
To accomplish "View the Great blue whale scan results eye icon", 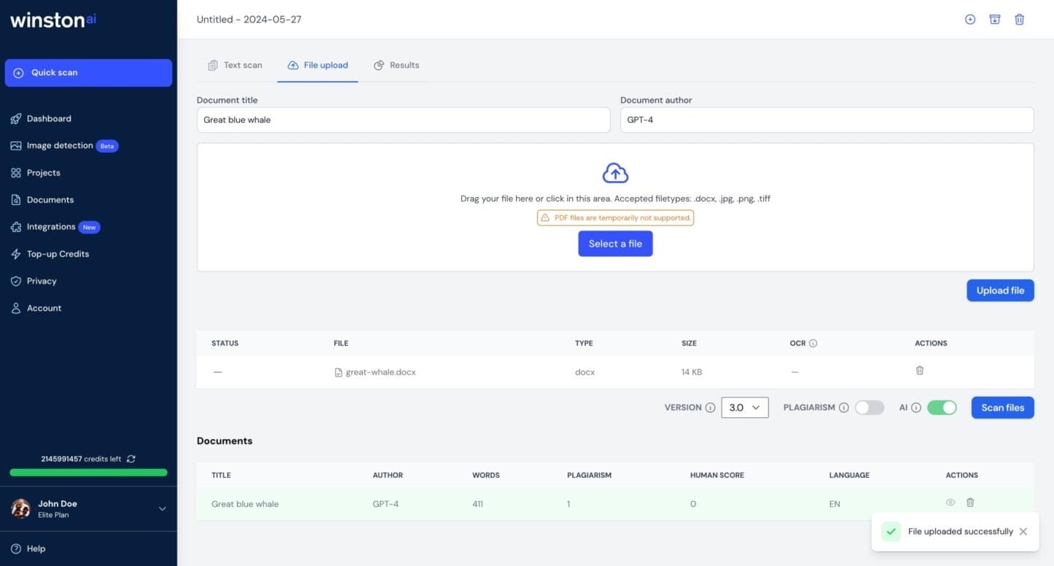I will (x=950, y=502).
